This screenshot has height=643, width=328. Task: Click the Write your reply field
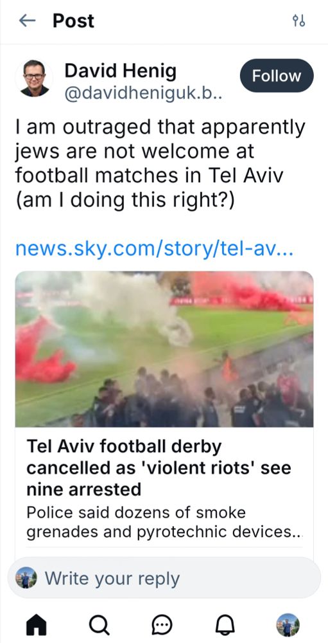(x=164, y=578)
